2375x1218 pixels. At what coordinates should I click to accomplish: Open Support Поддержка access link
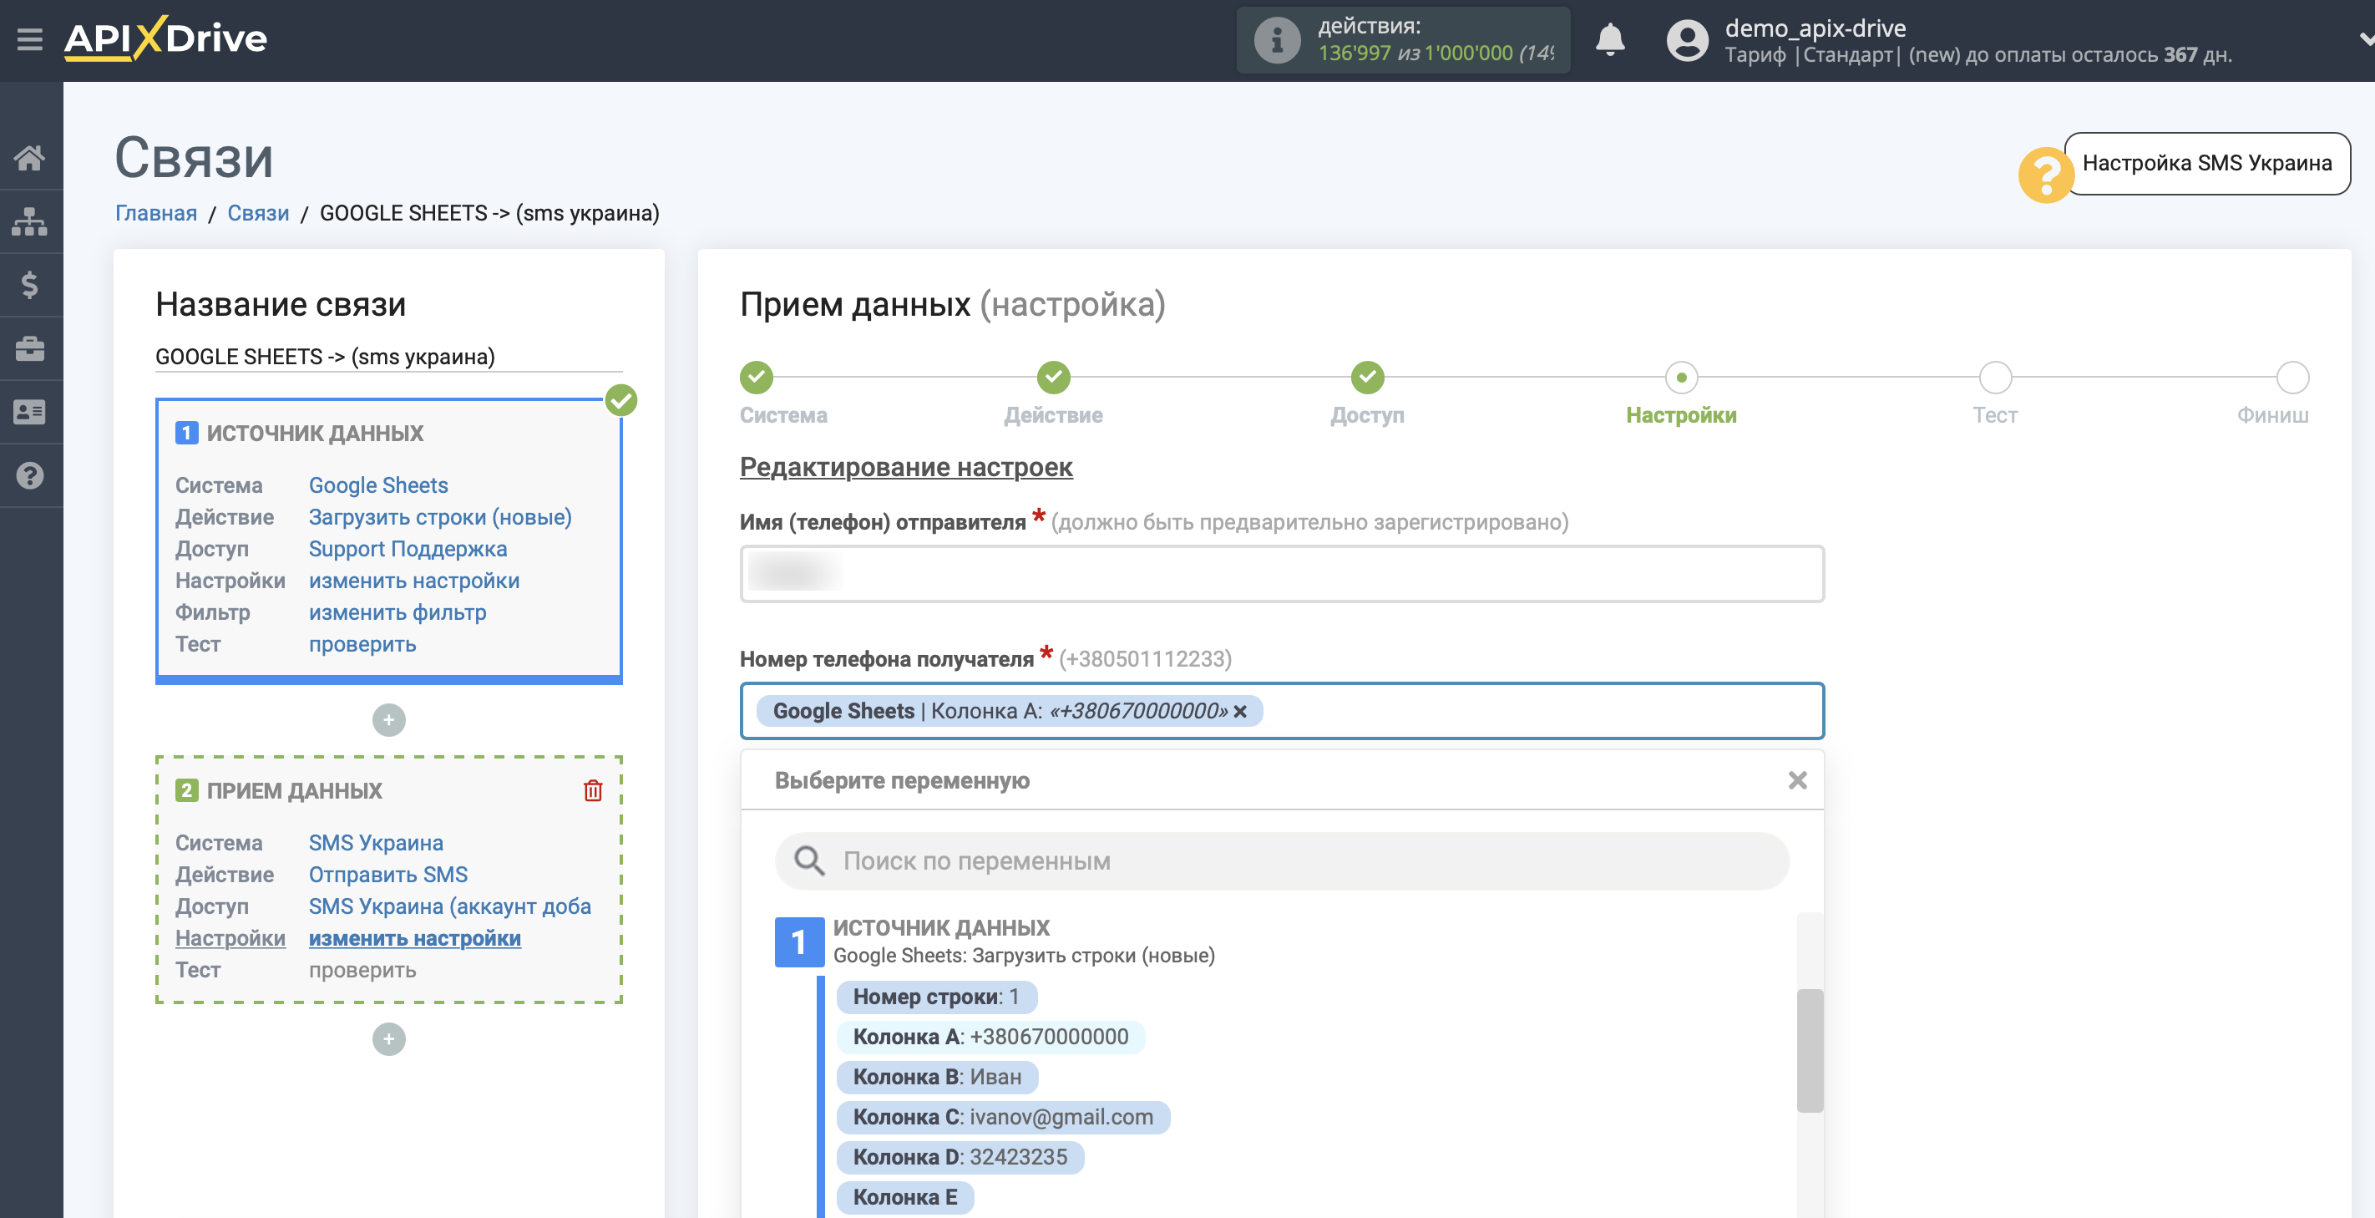[x=408, y=549]
